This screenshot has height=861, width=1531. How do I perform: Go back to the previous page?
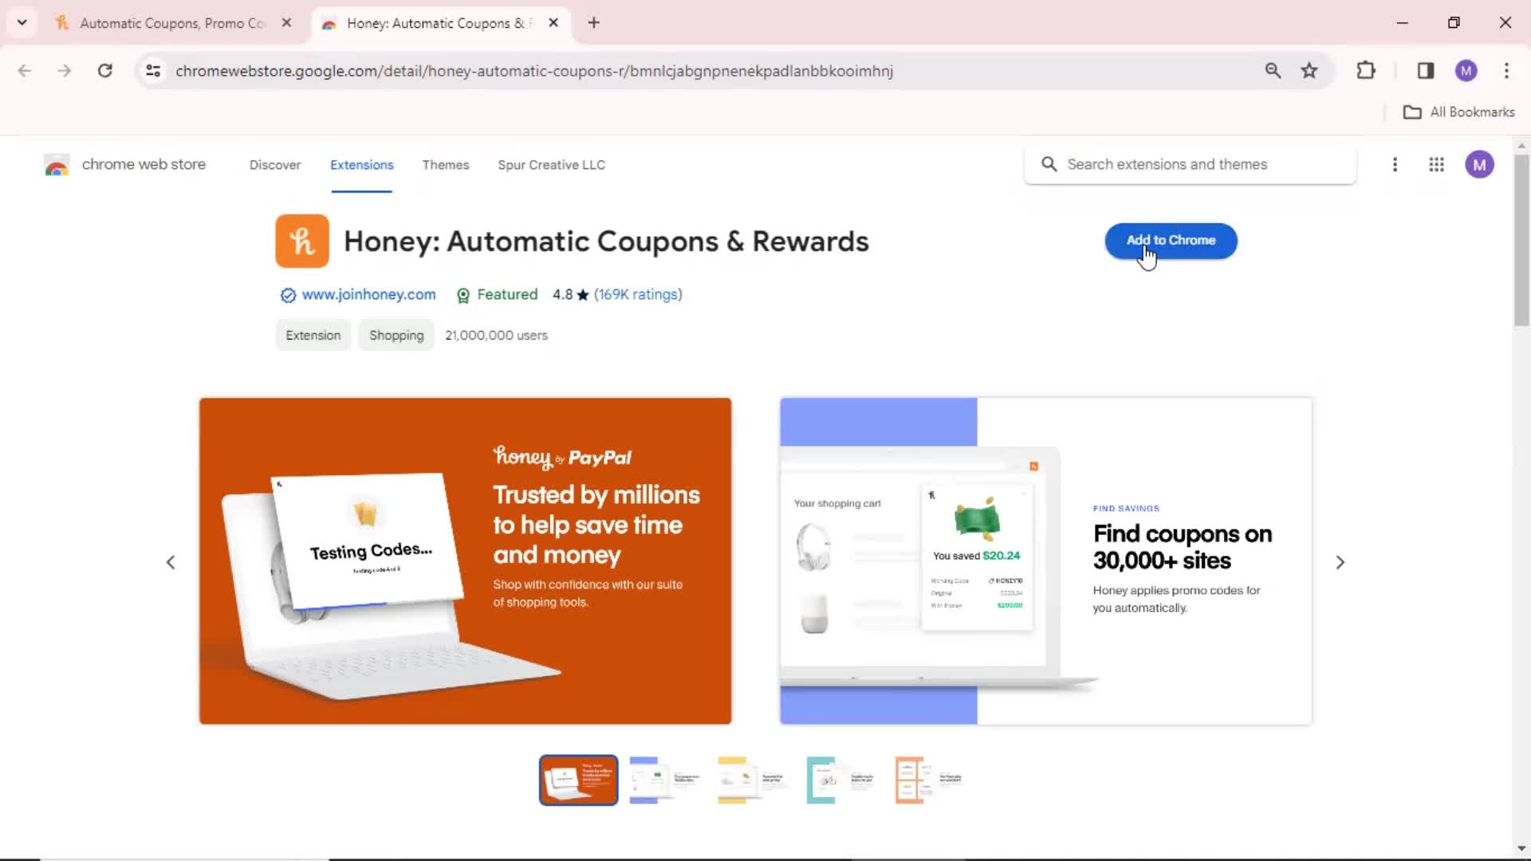25,71
